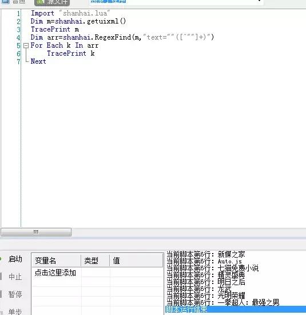
Task: Click the horizontal scrollbar thumb under code editor
Action: (36, 232)
